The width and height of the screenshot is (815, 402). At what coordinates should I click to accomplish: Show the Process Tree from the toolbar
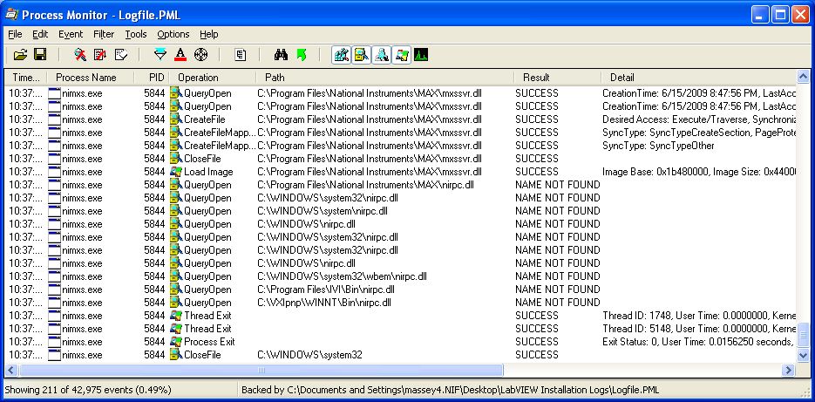pos(240,55)
